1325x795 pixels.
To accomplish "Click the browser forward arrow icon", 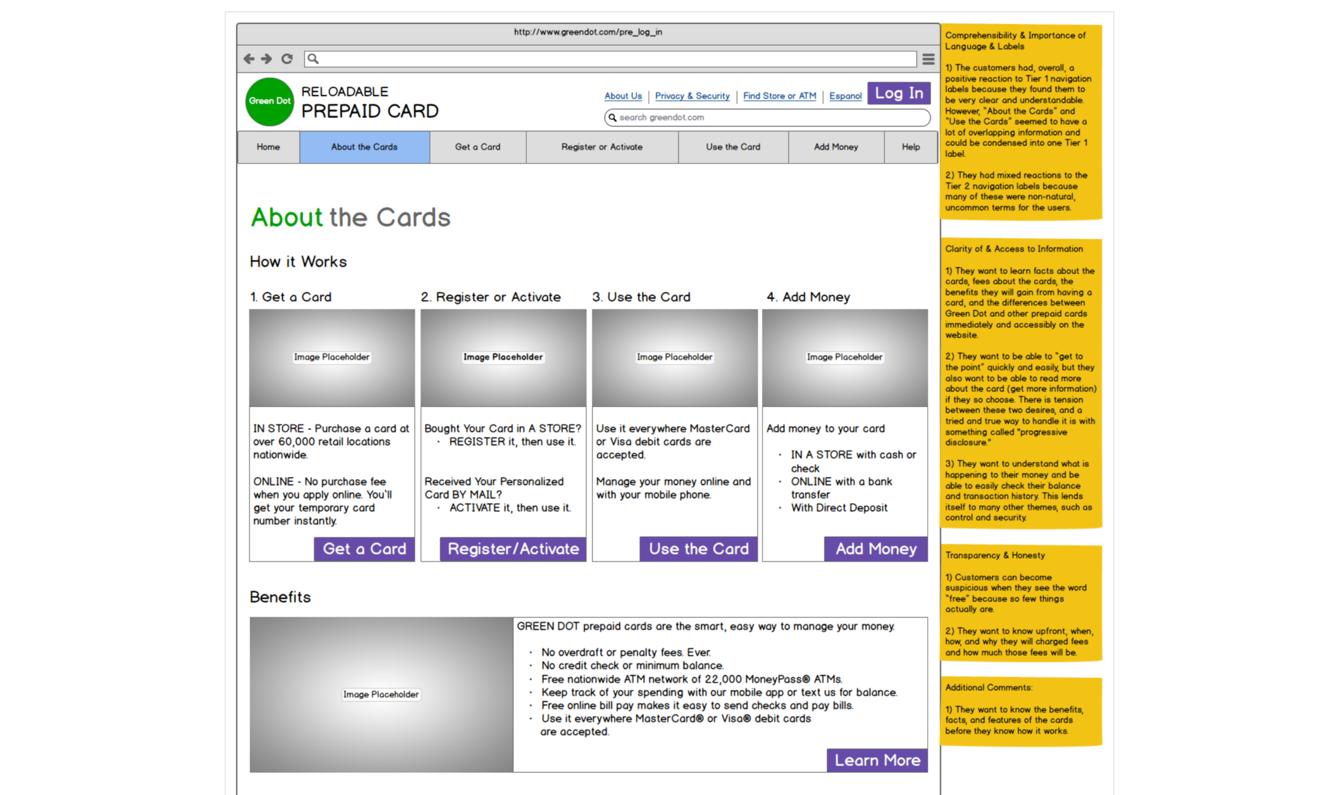I will click(266, 59).
